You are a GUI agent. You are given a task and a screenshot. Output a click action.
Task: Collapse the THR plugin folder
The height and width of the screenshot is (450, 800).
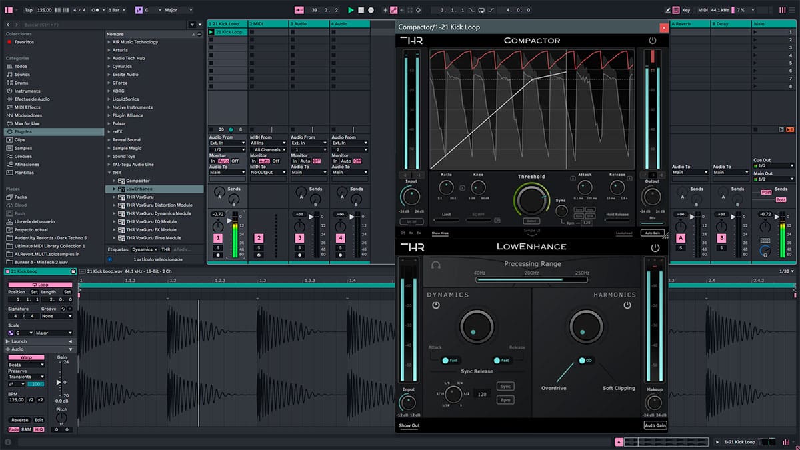click(x=109, y=173)
